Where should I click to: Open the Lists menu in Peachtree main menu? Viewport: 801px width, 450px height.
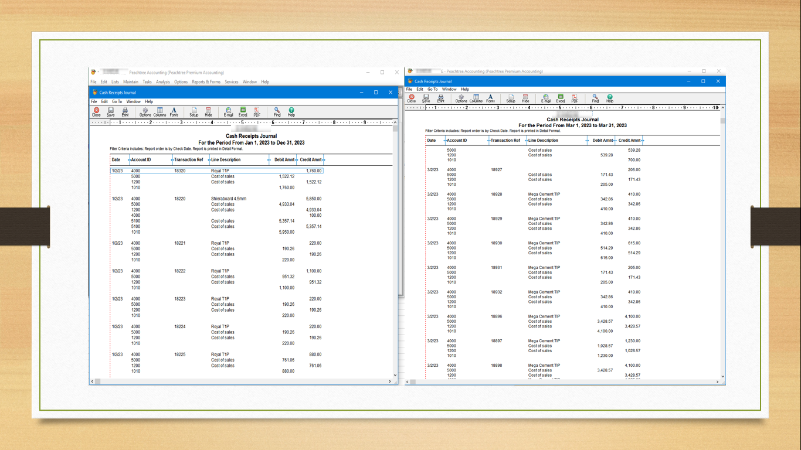(115, 82)
